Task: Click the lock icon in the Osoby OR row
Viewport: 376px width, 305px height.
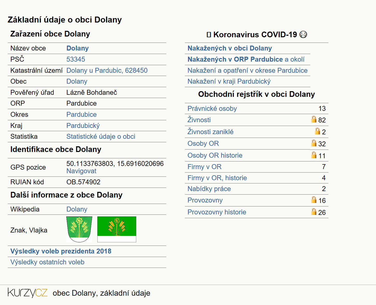Action: coord(314,143)
